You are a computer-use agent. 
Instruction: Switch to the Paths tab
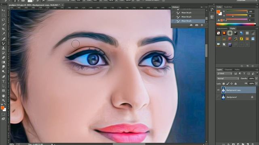pyautogui.click(x=237, y=70)
